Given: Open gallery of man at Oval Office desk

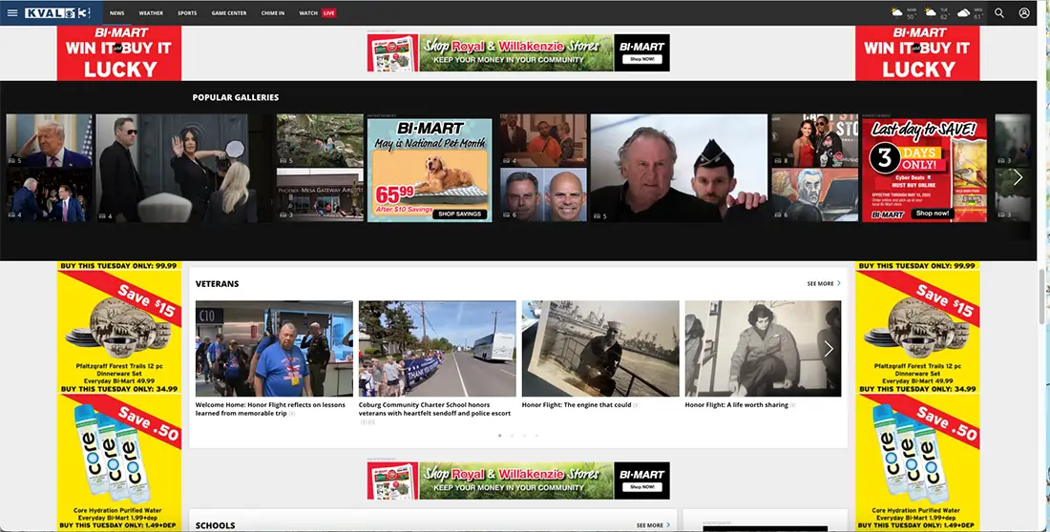Looking at the screenshot, I should [x=49, y=140].
